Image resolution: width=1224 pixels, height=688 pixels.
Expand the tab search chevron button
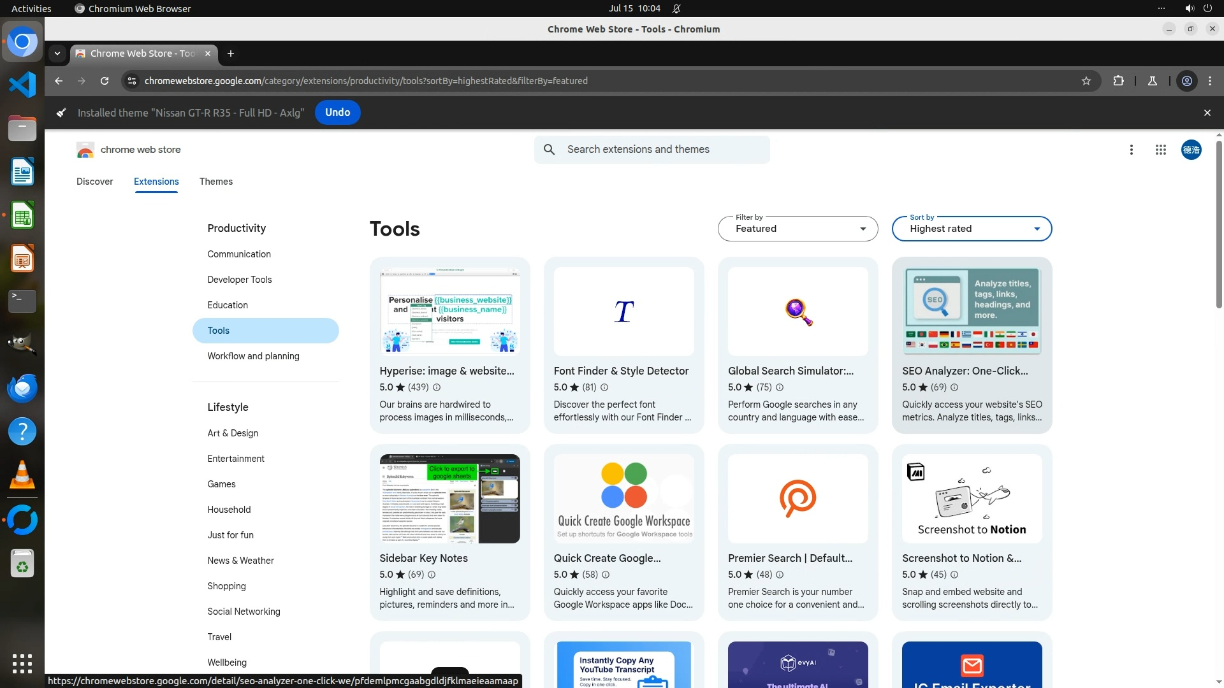57,54
